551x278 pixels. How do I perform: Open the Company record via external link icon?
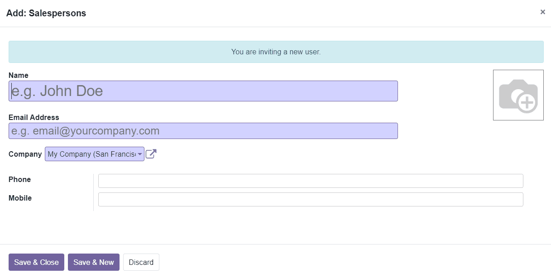(x=151, y=154)
